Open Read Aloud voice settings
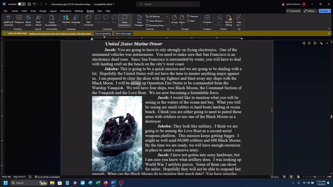 (321, 43)
